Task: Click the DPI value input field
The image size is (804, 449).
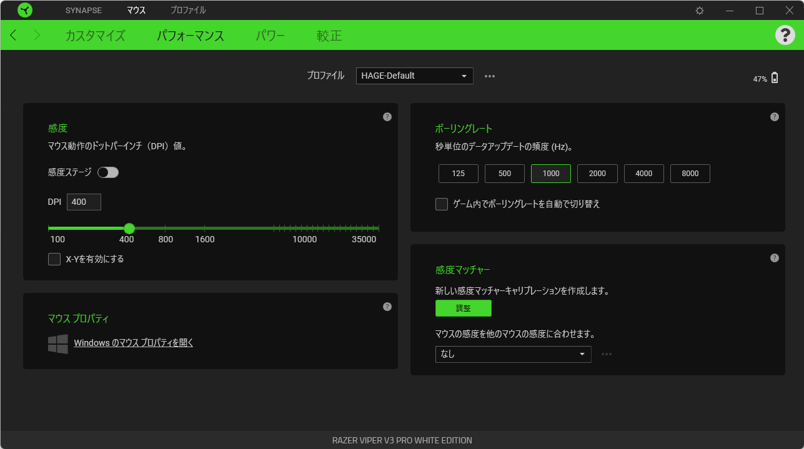Action: tap(84, 202)
